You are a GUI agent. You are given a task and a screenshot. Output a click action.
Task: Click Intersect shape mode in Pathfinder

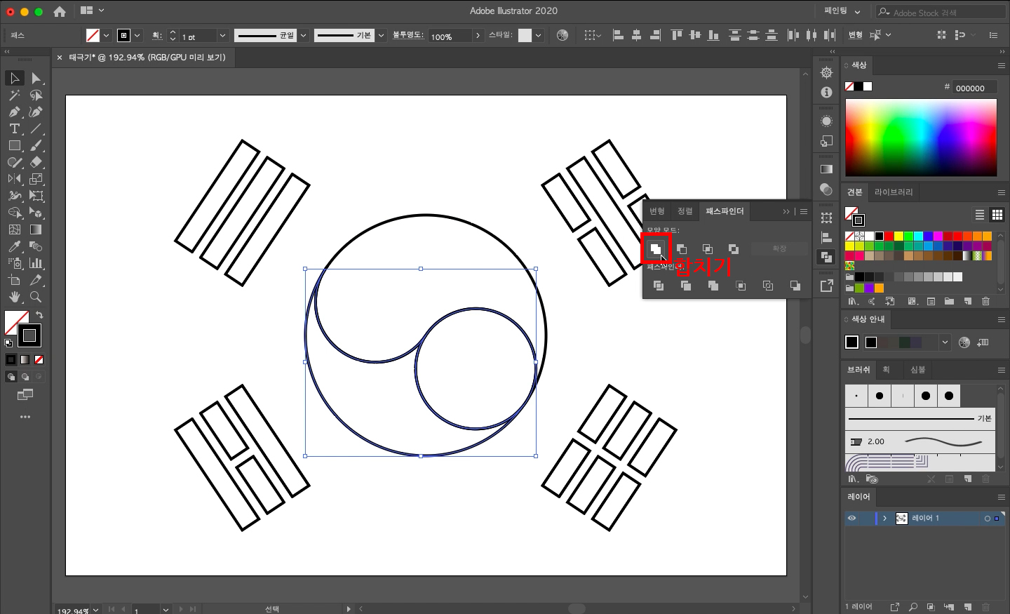707,248
